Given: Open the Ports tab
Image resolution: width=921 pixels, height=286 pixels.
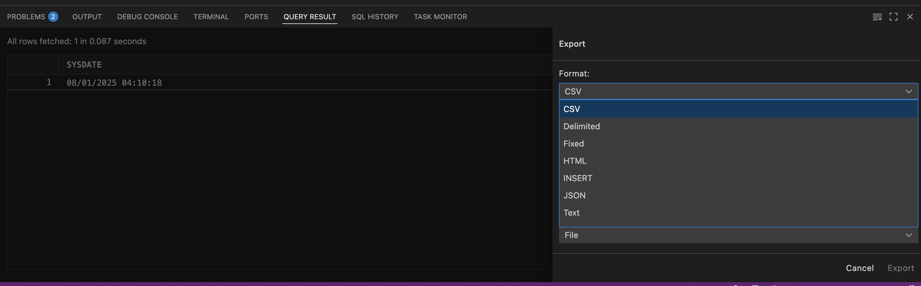Looking at the screenshot, I should coord(256,17).
